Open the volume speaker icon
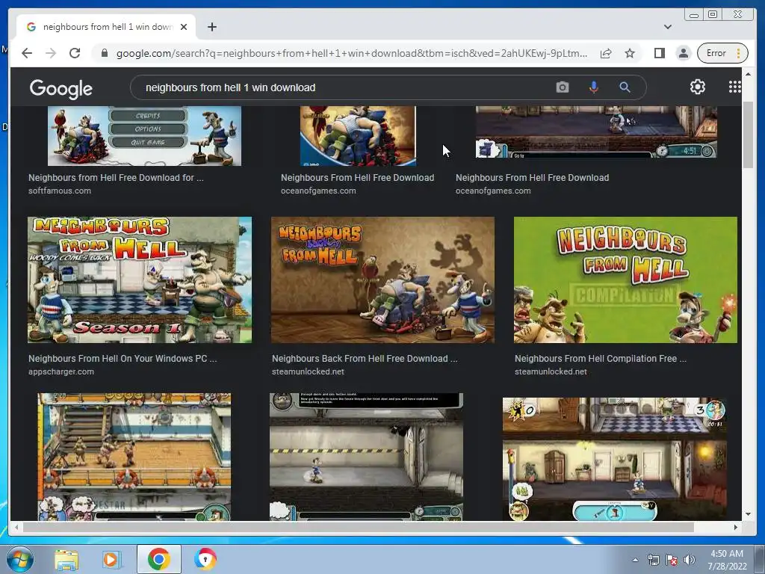 (690, 561)
